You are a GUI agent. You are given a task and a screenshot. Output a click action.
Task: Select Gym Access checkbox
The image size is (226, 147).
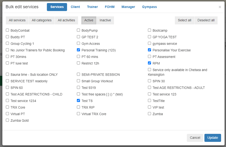pyautogui.click(x=78, y=43)
